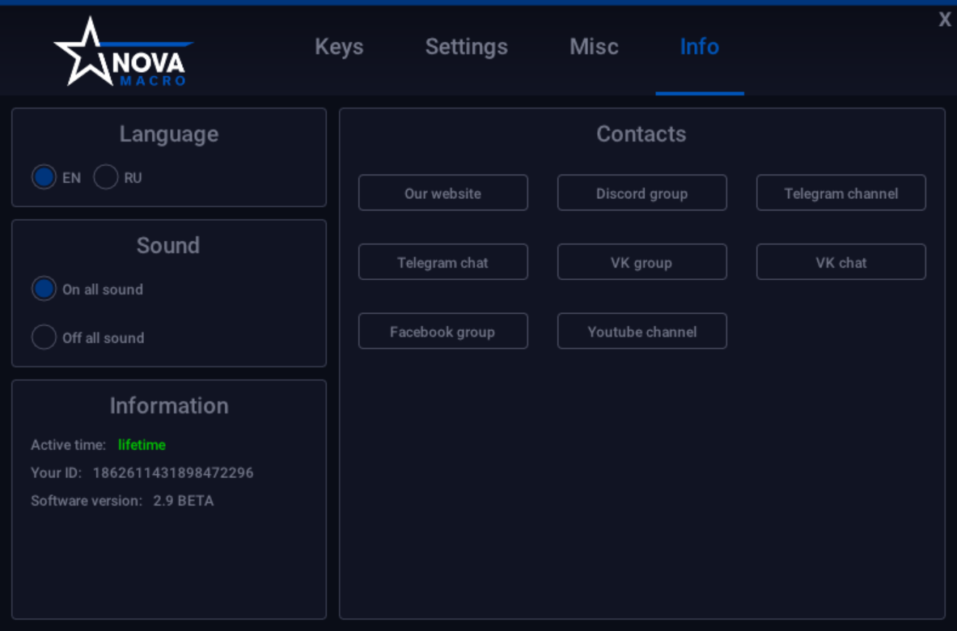This screenshot has width=957, height=631.
Task: Open the Keys tab
Action: tap(339, 47)
